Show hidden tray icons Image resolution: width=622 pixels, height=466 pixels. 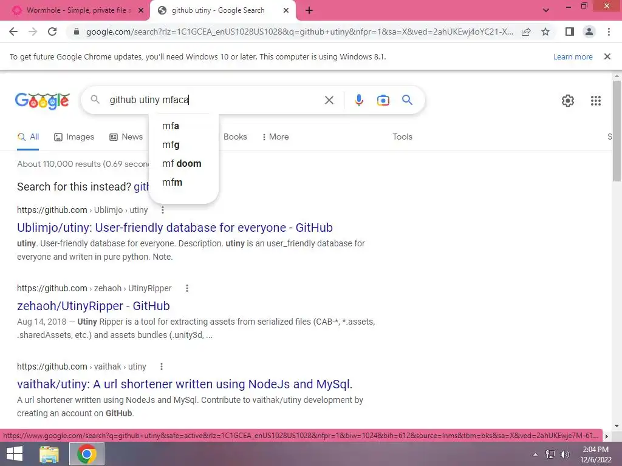pyautogui.click(x=536, y=454)
